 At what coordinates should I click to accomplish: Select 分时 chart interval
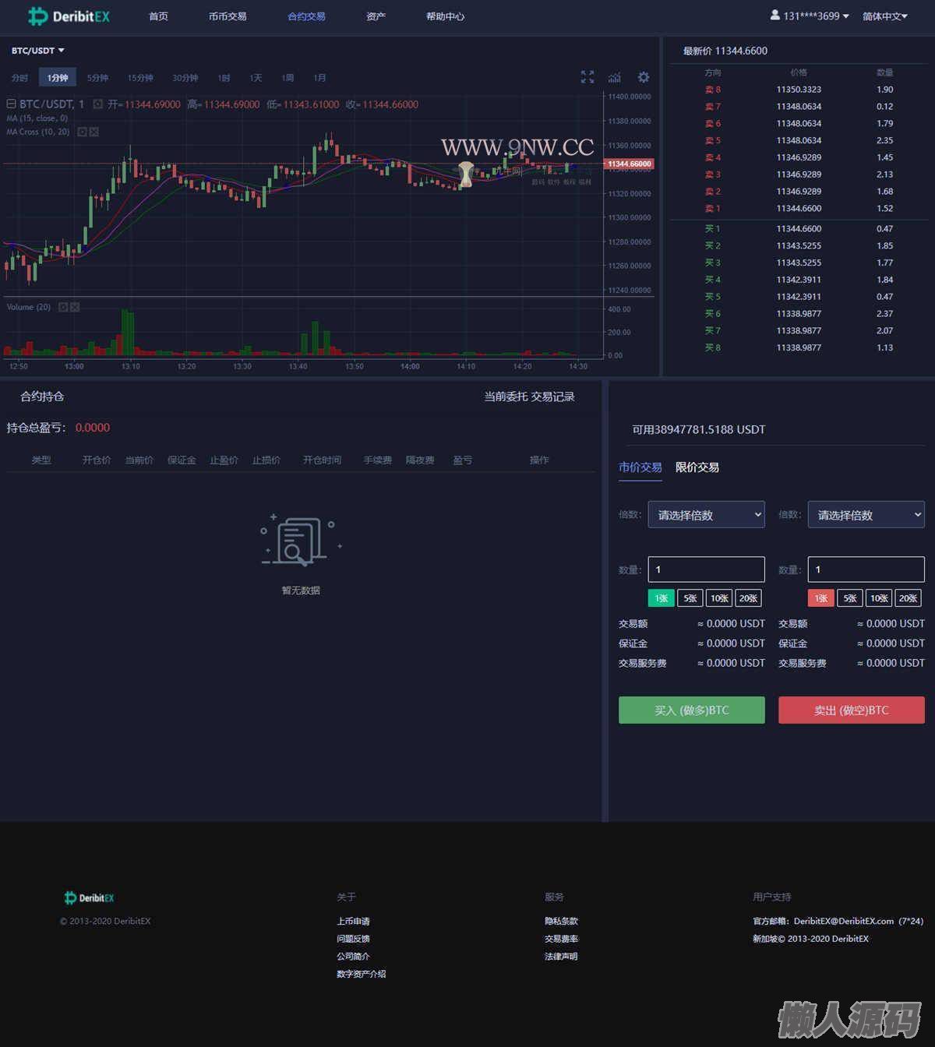coord(19,78)
